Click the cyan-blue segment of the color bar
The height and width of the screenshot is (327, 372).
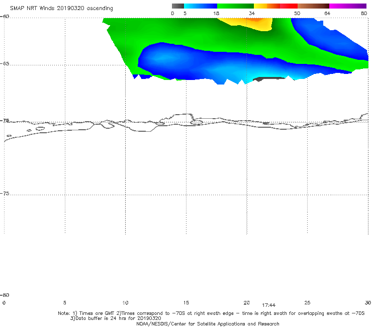[x=201, y=6]
